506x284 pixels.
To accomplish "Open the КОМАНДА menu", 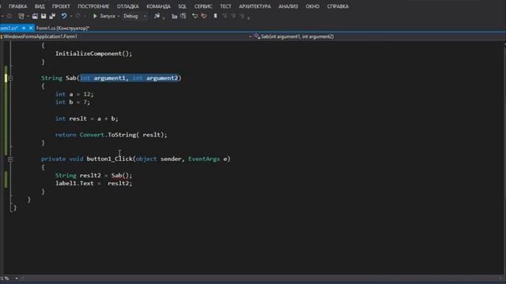I will click(x=158, y=6).
